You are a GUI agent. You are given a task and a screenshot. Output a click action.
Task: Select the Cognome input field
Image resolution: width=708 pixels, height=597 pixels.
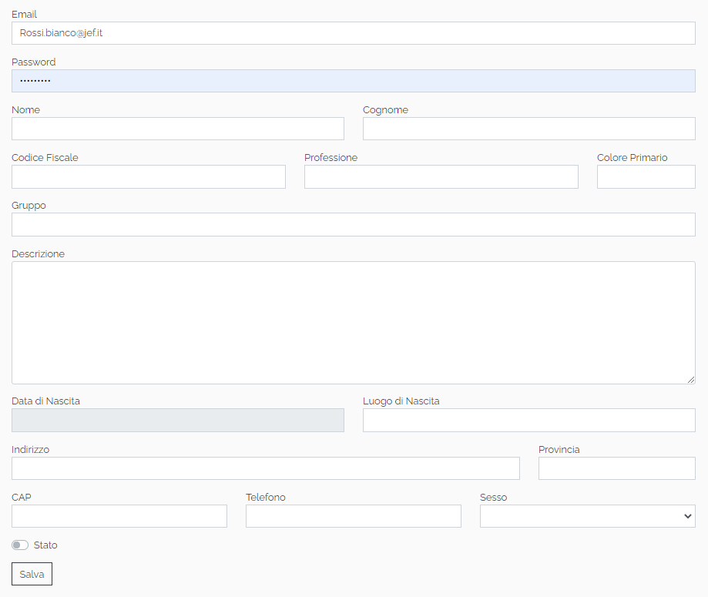pyautogui.click(x=528, y=129)
